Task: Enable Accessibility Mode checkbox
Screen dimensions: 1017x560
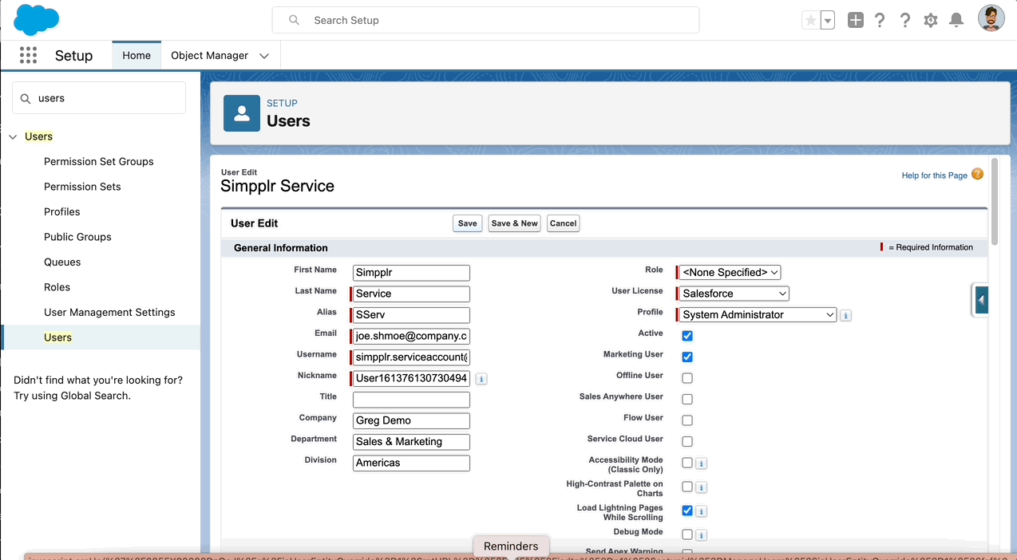Action: (x=687, y=463)
